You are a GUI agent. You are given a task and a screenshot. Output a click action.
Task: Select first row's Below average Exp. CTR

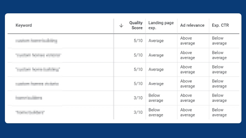219,41
